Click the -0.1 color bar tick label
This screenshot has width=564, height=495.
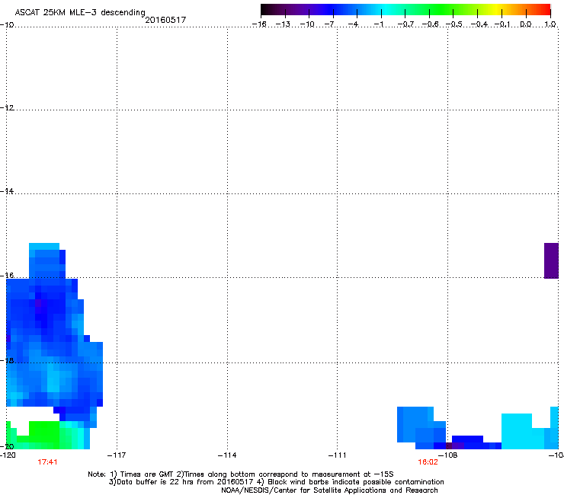coord(502,24)
